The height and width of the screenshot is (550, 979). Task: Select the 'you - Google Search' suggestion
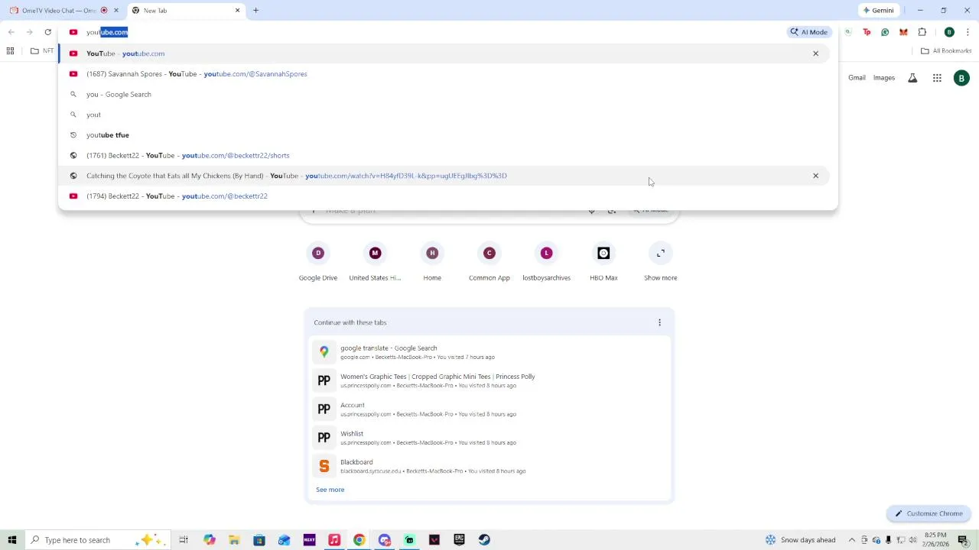(444, 94)
